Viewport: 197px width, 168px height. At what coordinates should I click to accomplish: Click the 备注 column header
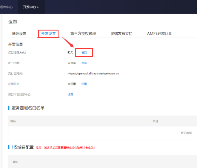tap(155, 121)
